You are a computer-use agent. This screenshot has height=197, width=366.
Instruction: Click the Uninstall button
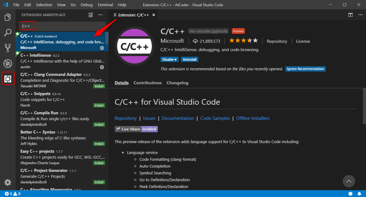click(x=190, y=59)
